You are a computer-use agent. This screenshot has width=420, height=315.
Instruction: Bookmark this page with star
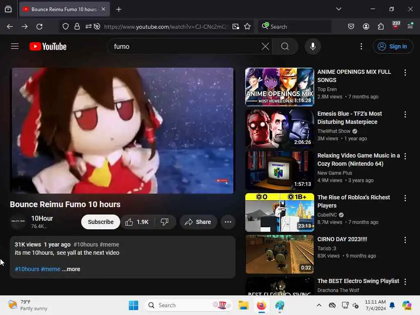click(x=247, y=27)
